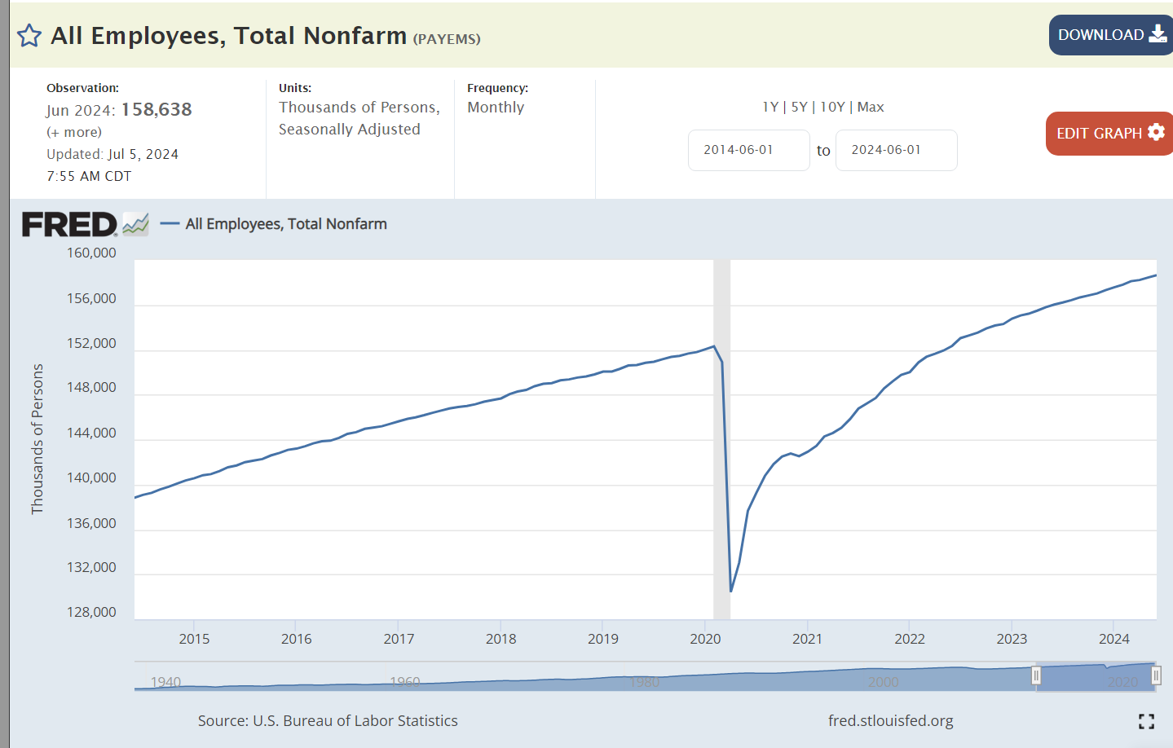
Task: Click the fullscreen icon below the chart
Action: point(1146,721)
